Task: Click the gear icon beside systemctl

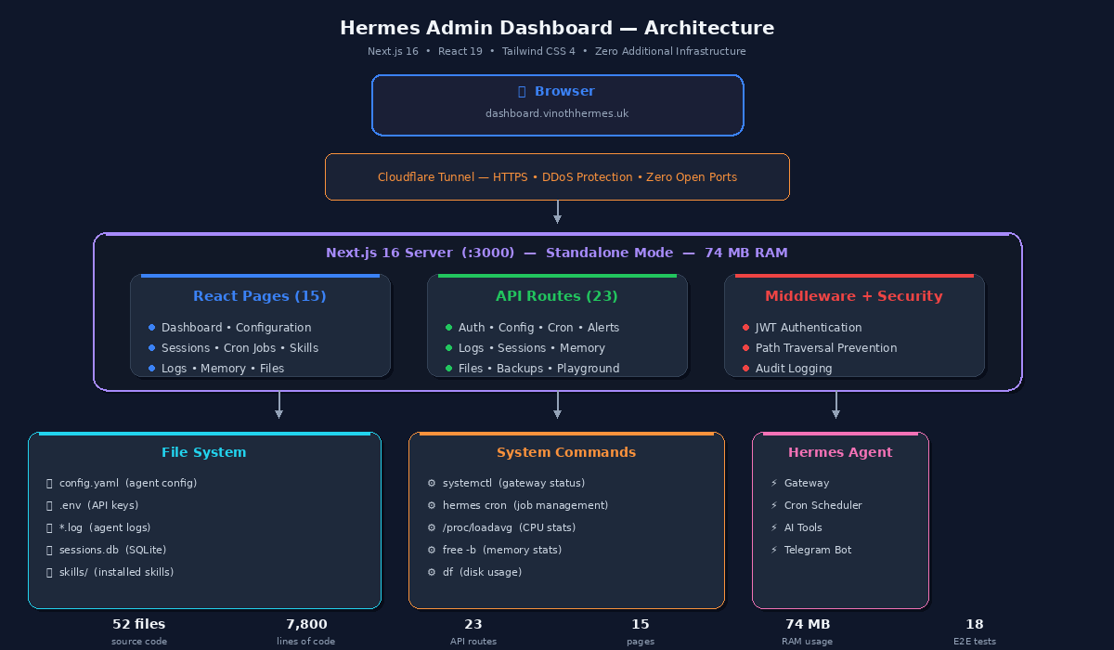Action: click(432, 483)
